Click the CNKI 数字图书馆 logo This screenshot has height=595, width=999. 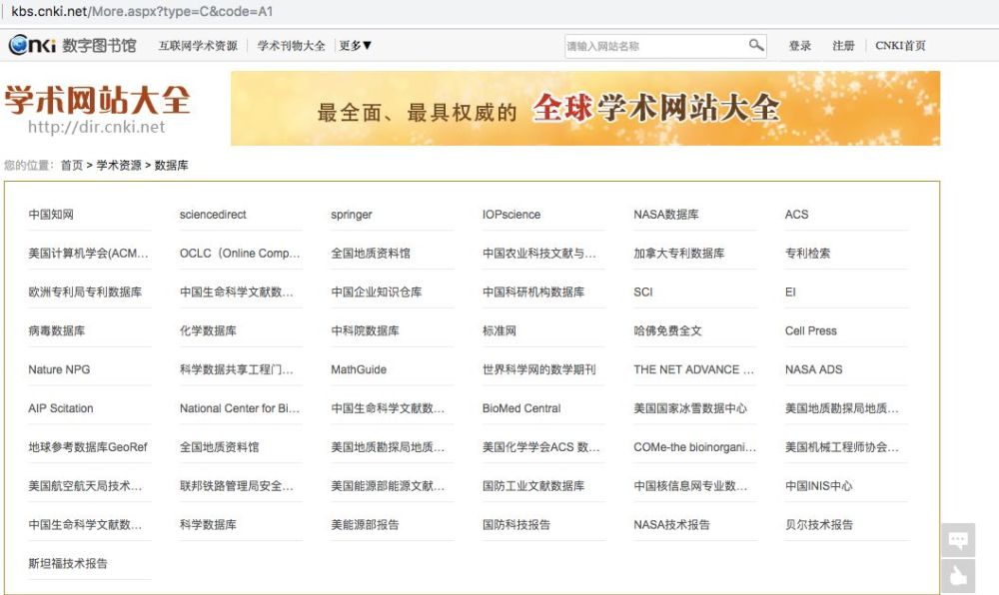tap(73, 45)
